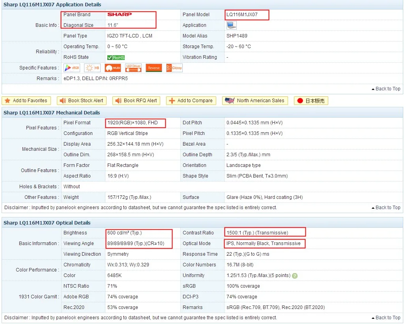Click color temperature 6485K
Viewport: 408px width, 324px height.
114,275
